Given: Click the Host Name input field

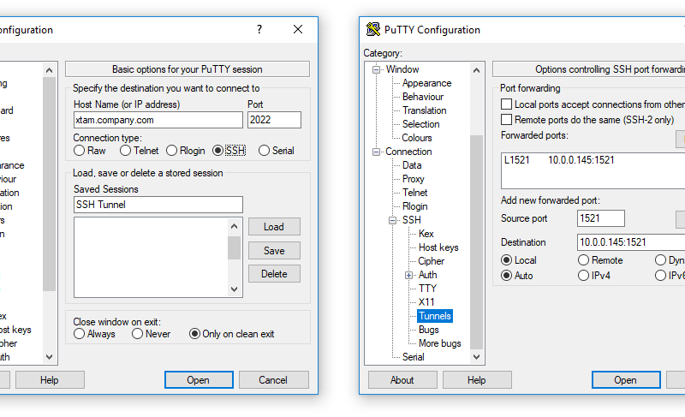Looking at the screenshot, I should tap(158, 120).
